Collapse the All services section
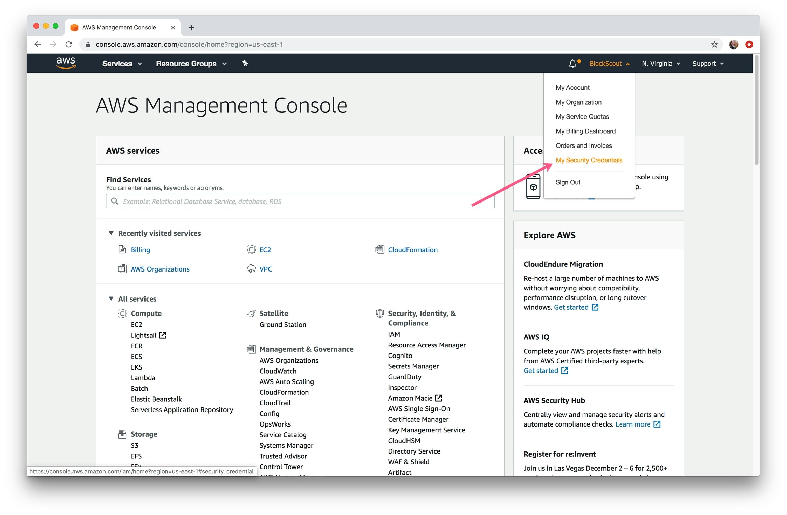The image size is (787, 515). coord(111,298)
